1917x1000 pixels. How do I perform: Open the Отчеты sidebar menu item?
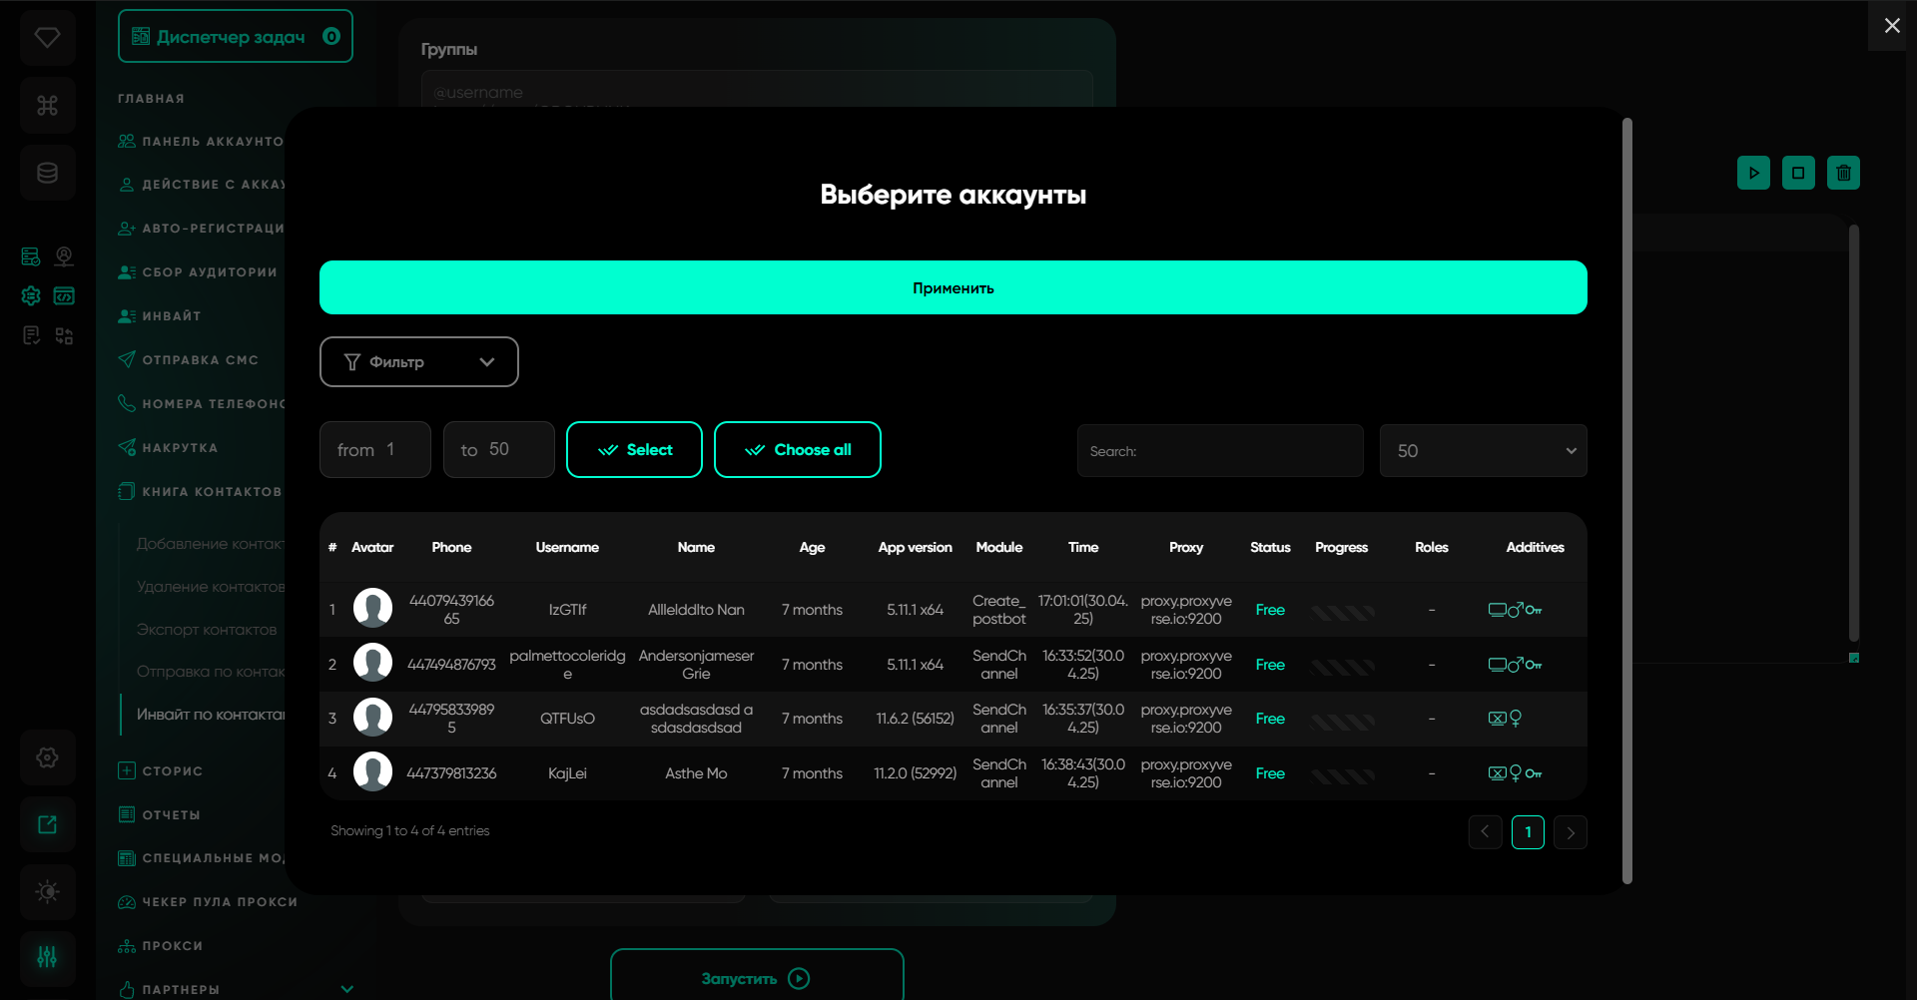tap(171, 815)
